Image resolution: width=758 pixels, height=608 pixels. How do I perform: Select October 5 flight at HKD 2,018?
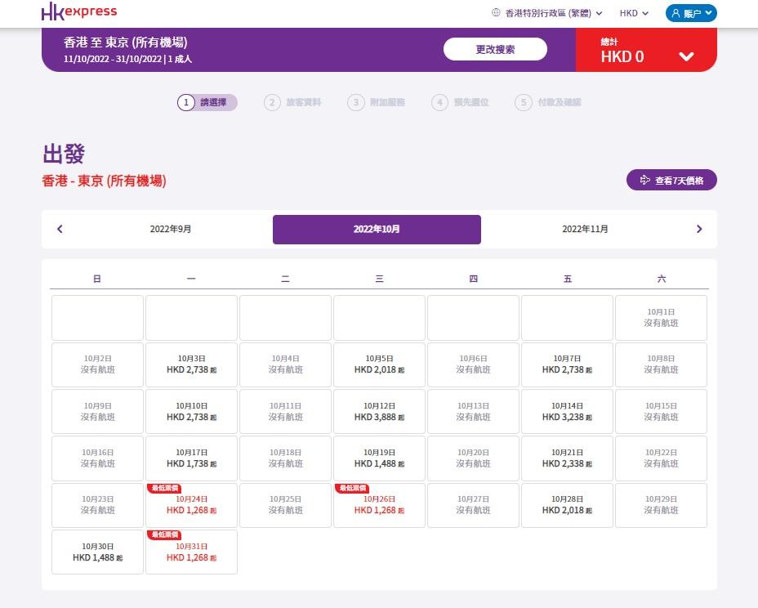379,364
